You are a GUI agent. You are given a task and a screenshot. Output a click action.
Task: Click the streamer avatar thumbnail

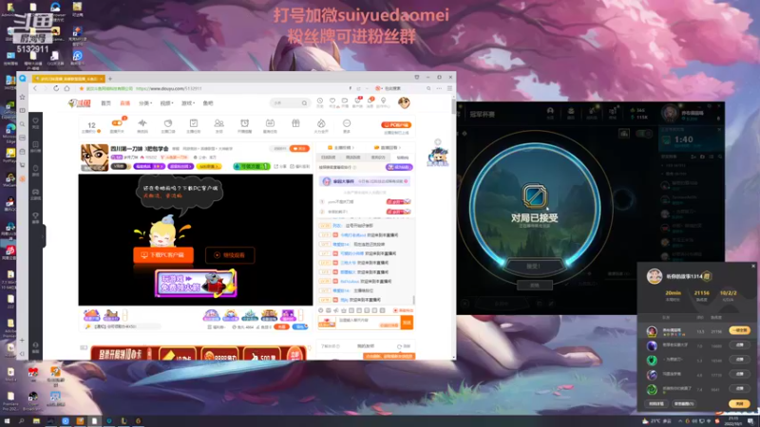(x=94, y=158)
